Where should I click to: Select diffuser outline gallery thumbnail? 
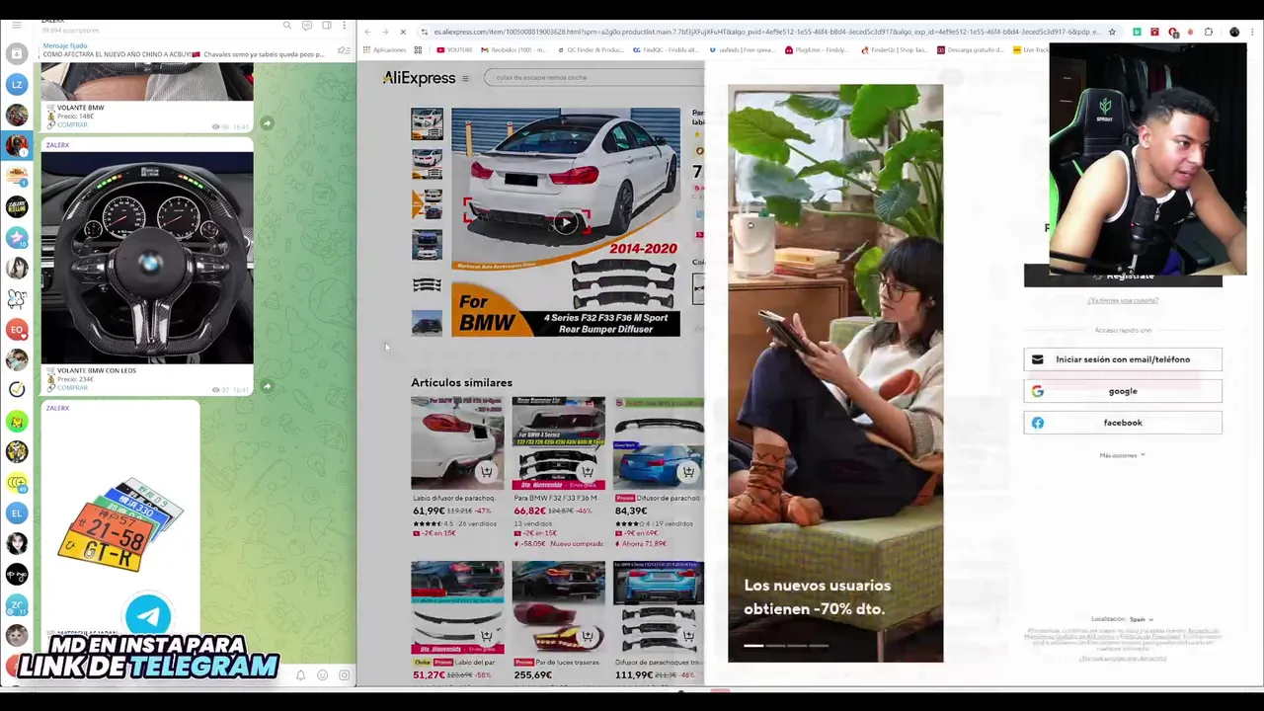click(427, 284)
